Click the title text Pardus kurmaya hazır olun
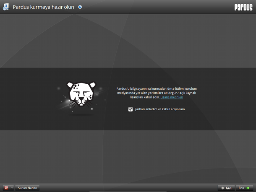 pyautogui.click(x=43, y=7)
